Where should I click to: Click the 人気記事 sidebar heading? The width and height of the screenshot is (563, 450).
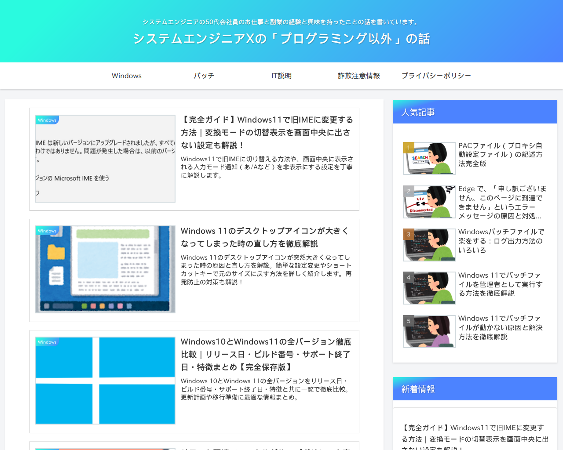[x=475, y=112]
